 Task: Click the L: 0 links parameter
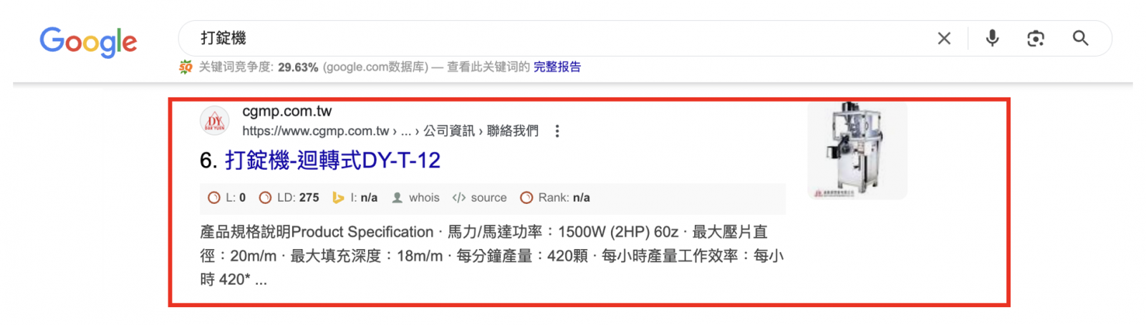tap(227, 198)
